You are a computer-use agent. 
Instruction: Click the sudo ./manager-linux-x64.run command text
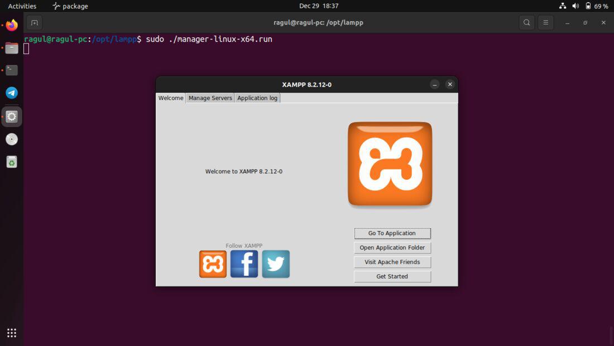click(209, 39)
